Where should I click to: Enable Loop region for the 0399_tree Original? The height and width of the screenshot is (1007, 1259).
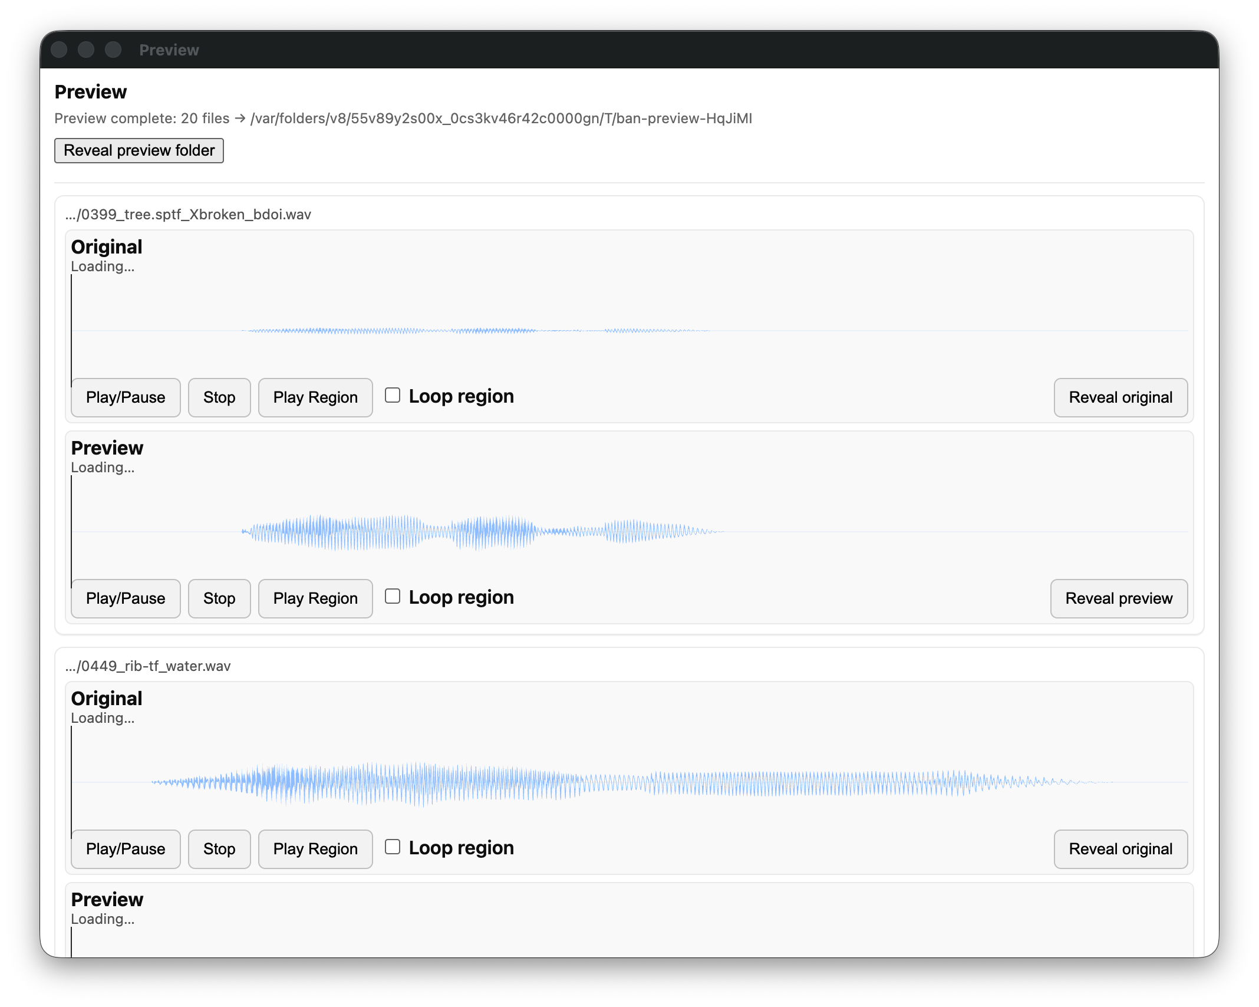tap(393, 395)
